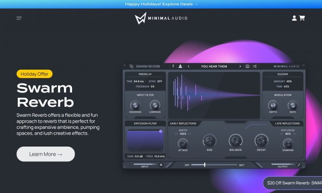Click the Damping knob
Image resolution: width=322 pixels, height=193 pixels.
point(288,143)
